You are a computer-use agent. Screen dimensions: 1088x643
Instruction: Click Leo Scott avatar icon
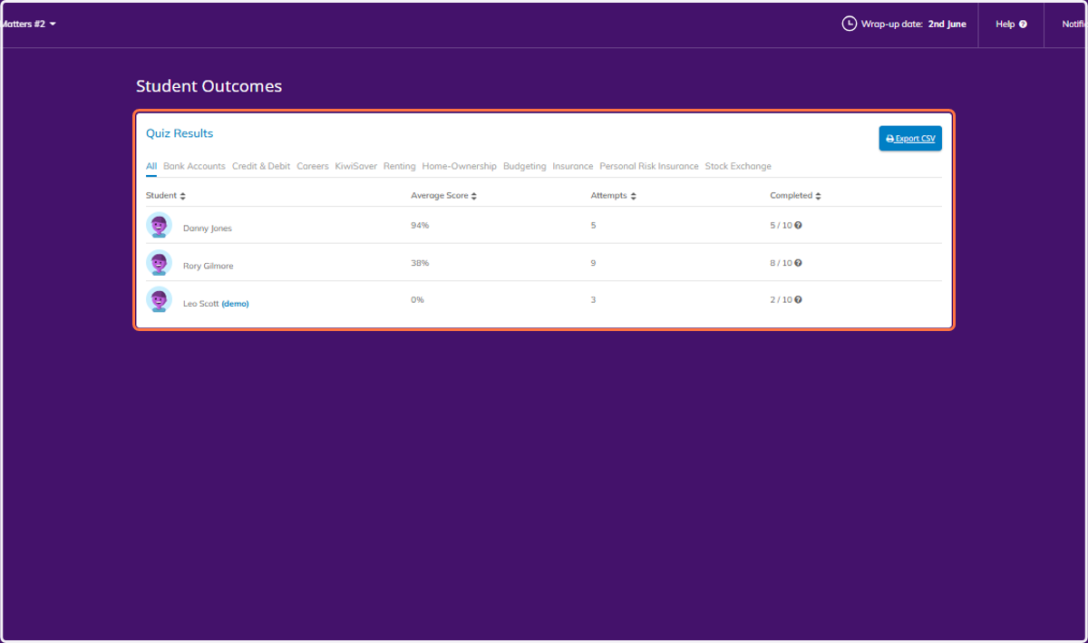click(159, 300)
